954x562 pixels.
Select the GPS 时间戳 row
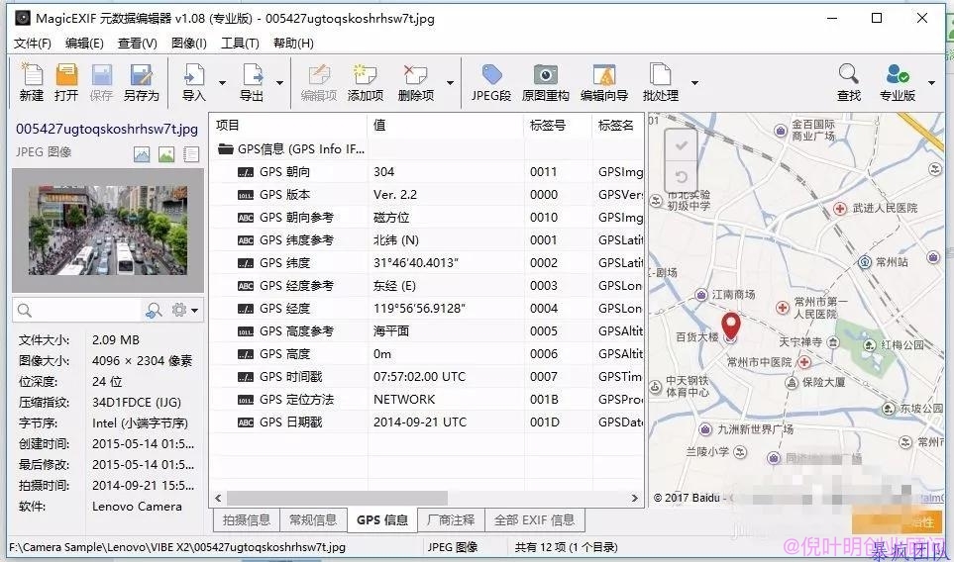pyautogui.click(x=427, y=377)
